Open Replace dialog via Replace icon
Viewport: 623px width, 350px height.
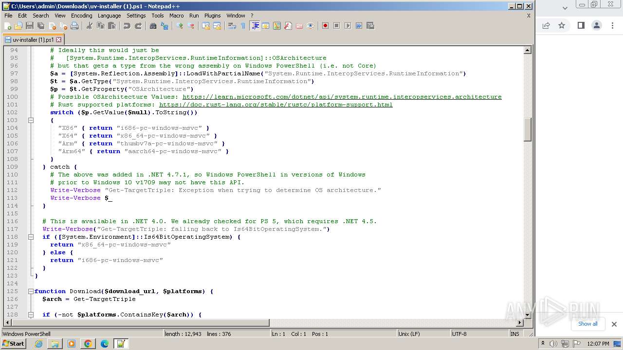point(165,26)
